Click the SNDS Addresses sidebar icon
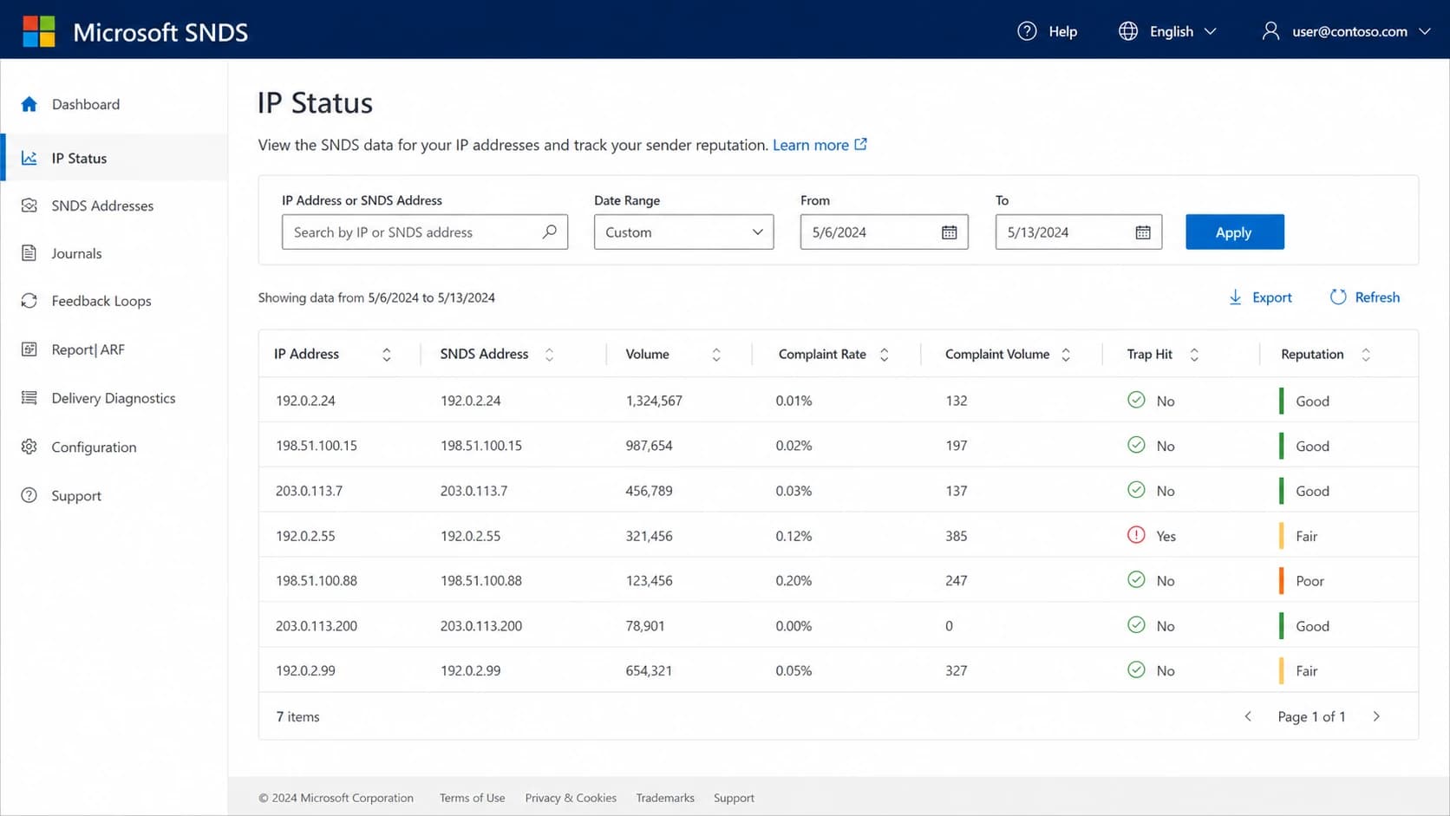Screen dimensions: 1450x816 pyautogui.click(x=29, y=206)
